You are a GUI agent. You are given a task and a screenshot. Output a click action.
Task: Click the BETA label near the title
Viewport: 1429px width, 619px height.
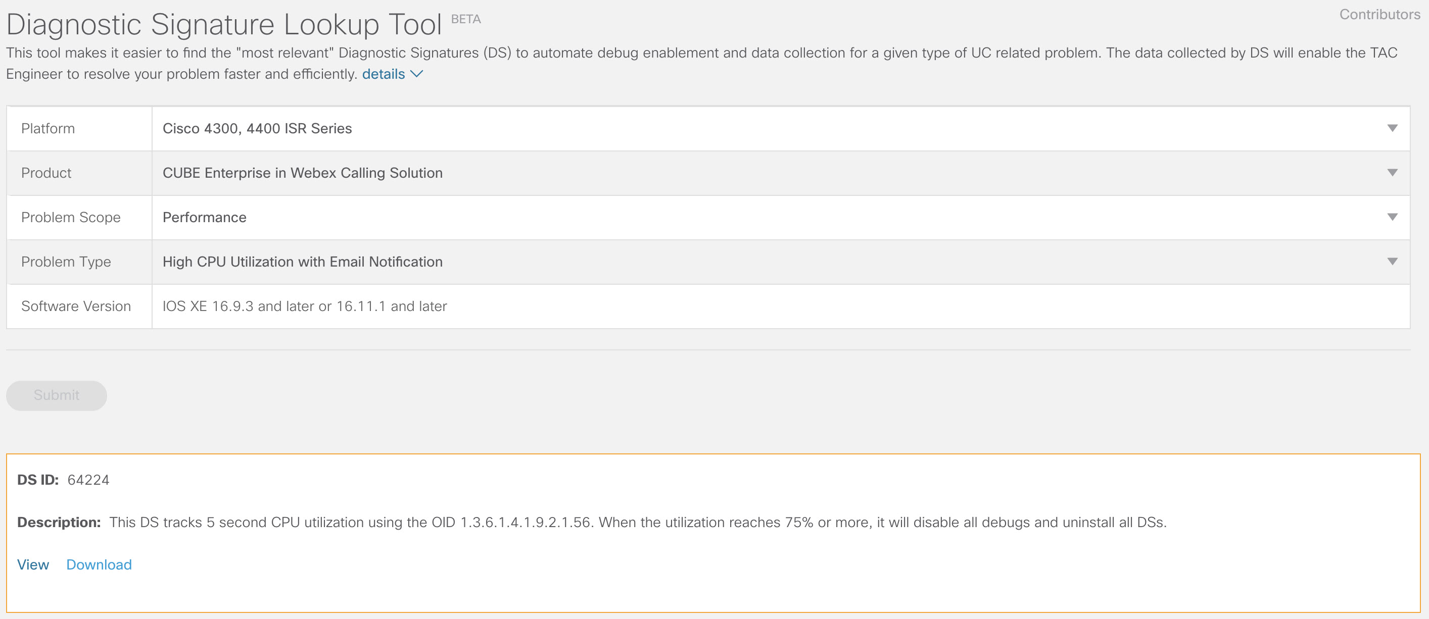(466, 18)
